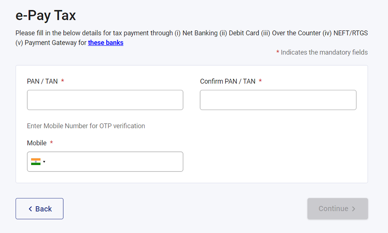Click the red asterisk beside PAN / TAN
Image resolution: width=388 pixels, height=233 pixels.
coord(63,81)
